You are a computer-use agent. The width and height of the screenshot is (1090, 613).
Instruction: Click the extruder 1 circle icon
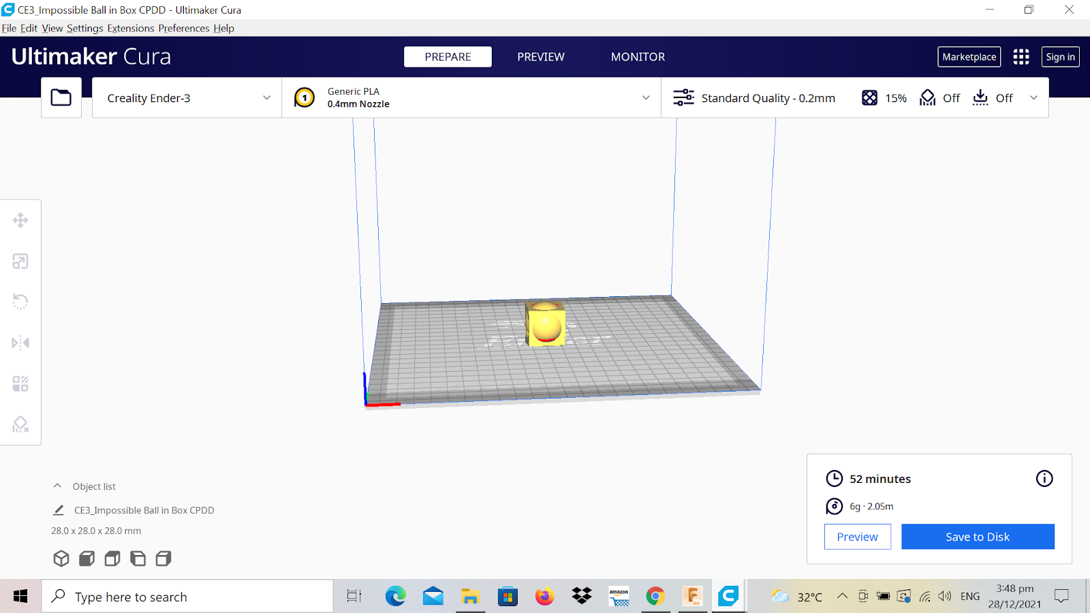[305, 97]
